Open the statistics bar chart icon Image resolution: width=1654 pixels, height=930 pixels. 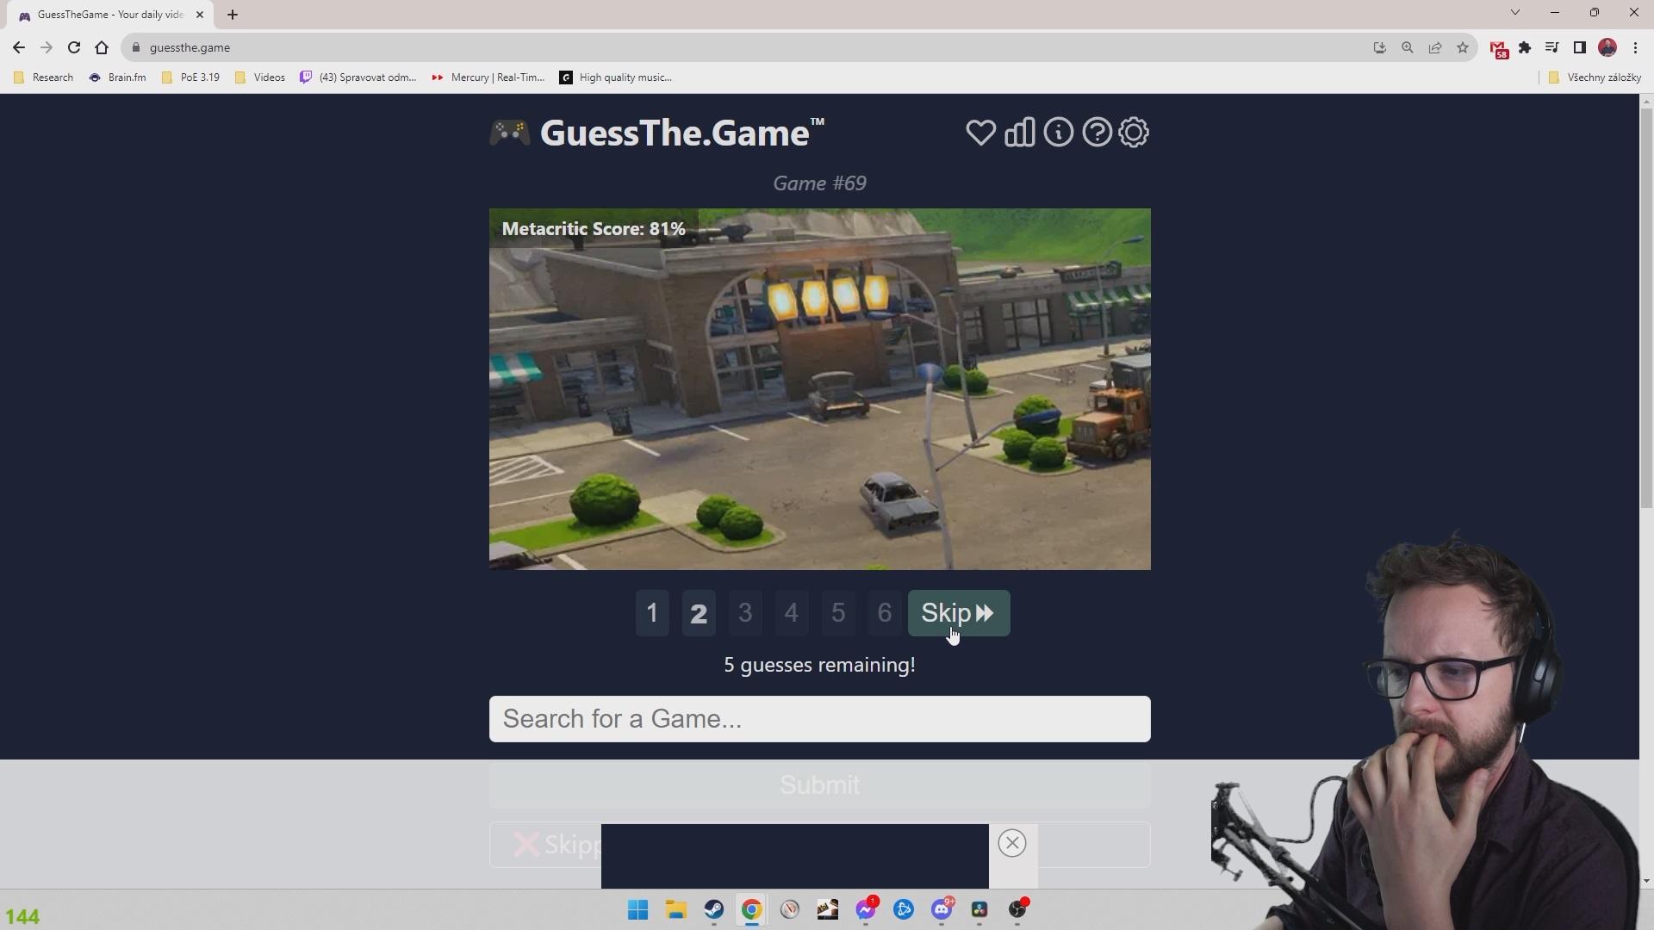1020,133
